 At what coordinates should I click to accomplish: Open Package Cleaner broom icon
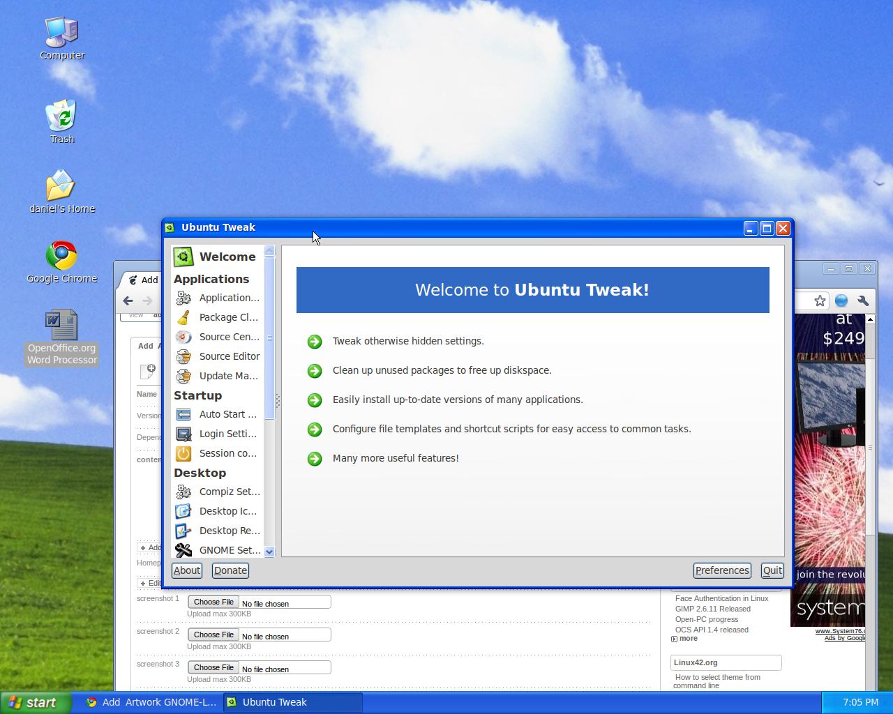tap(183, 317)
